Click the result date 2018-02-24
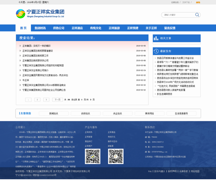This screenshot has width=216, height=181. click(x=141, y=70)
